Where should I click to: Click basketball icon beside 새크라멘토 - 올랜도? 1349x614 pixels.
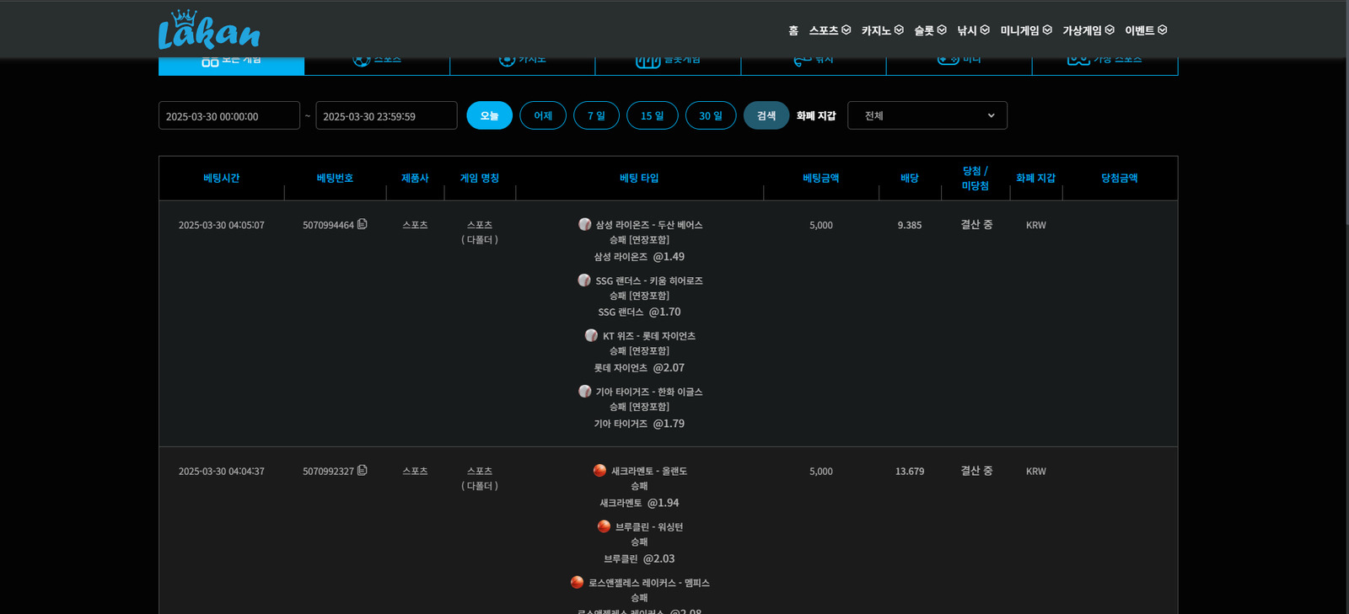599,470
